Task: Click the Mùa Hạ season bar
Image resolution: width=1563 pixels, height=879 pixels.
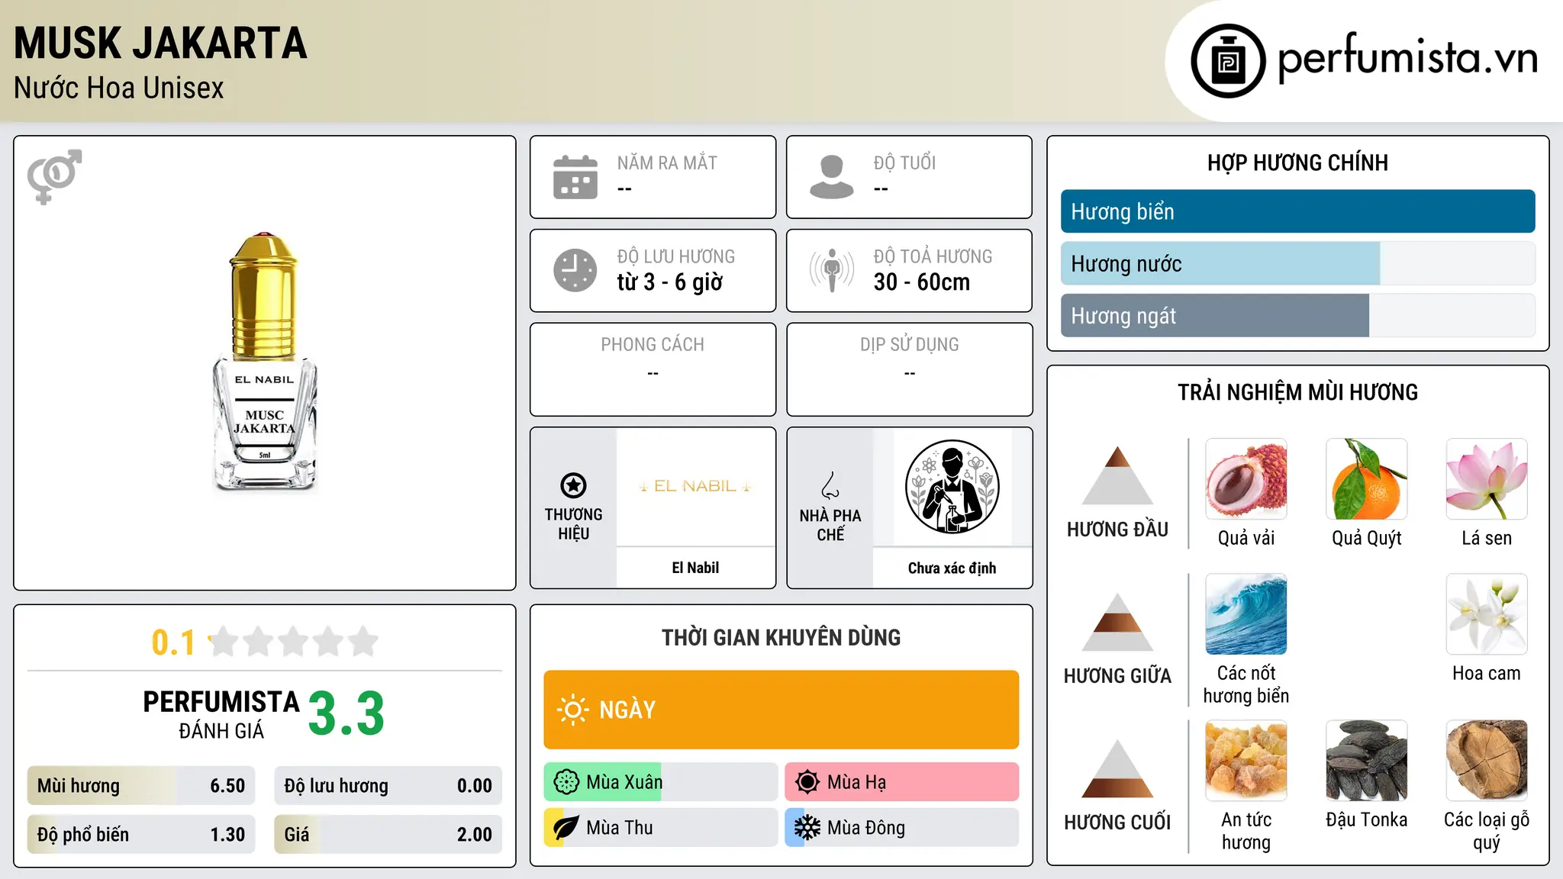Action: (x=902, y=782)
